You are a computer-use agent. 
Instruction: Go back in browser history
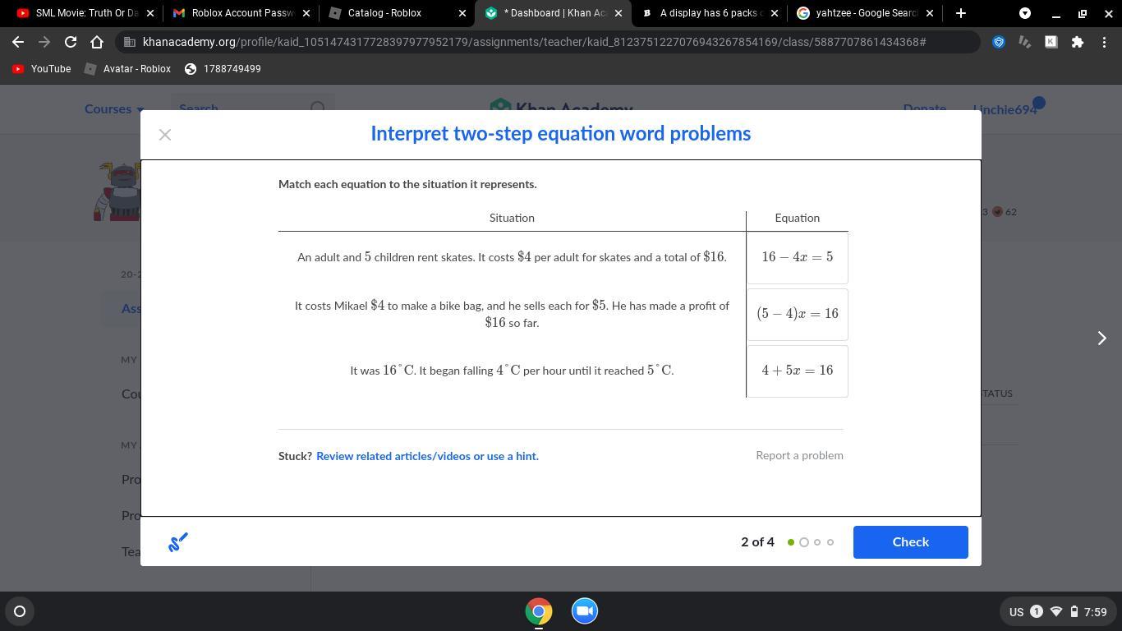(18, 42)
